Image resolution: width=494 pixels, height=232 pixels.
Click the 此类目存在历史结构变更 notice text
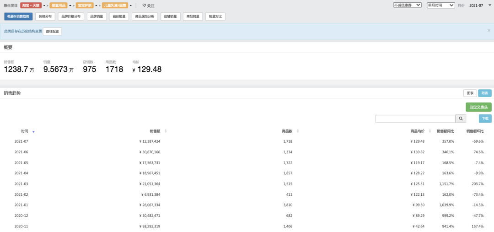click(x=23, y=32)
